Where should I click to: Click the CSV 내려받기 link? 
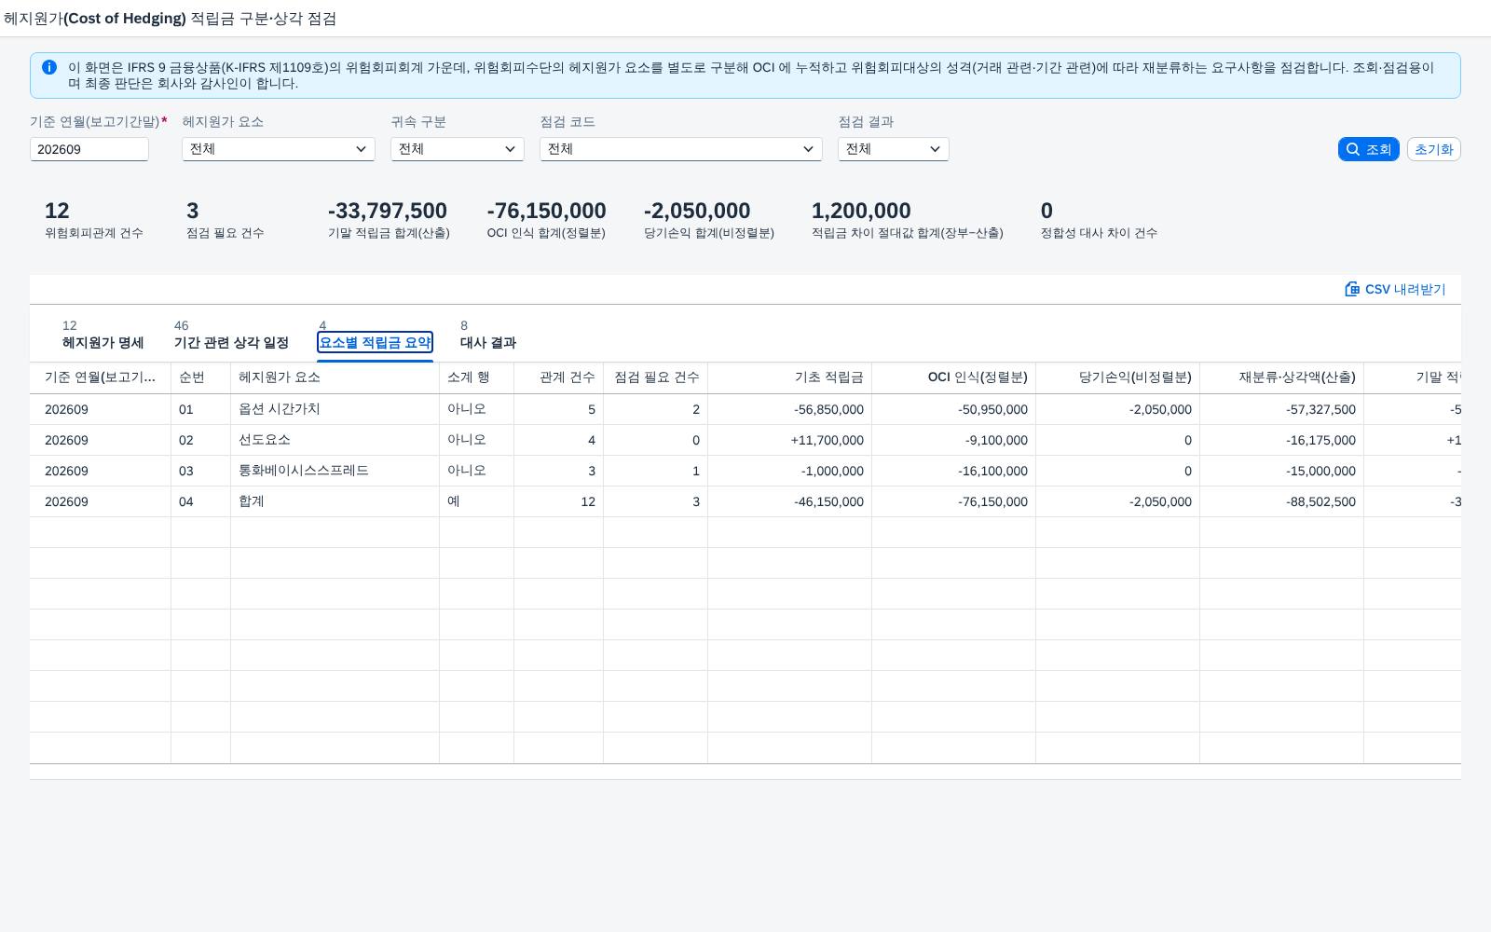(1395, 289)
